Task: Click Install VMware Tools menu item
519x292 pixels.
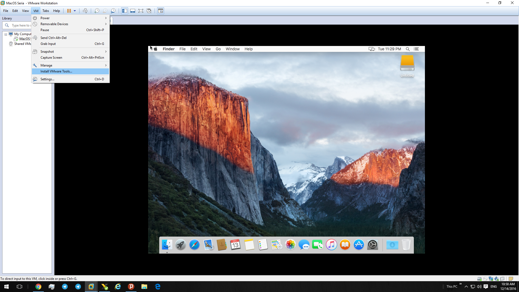Action: click(70, 71)
